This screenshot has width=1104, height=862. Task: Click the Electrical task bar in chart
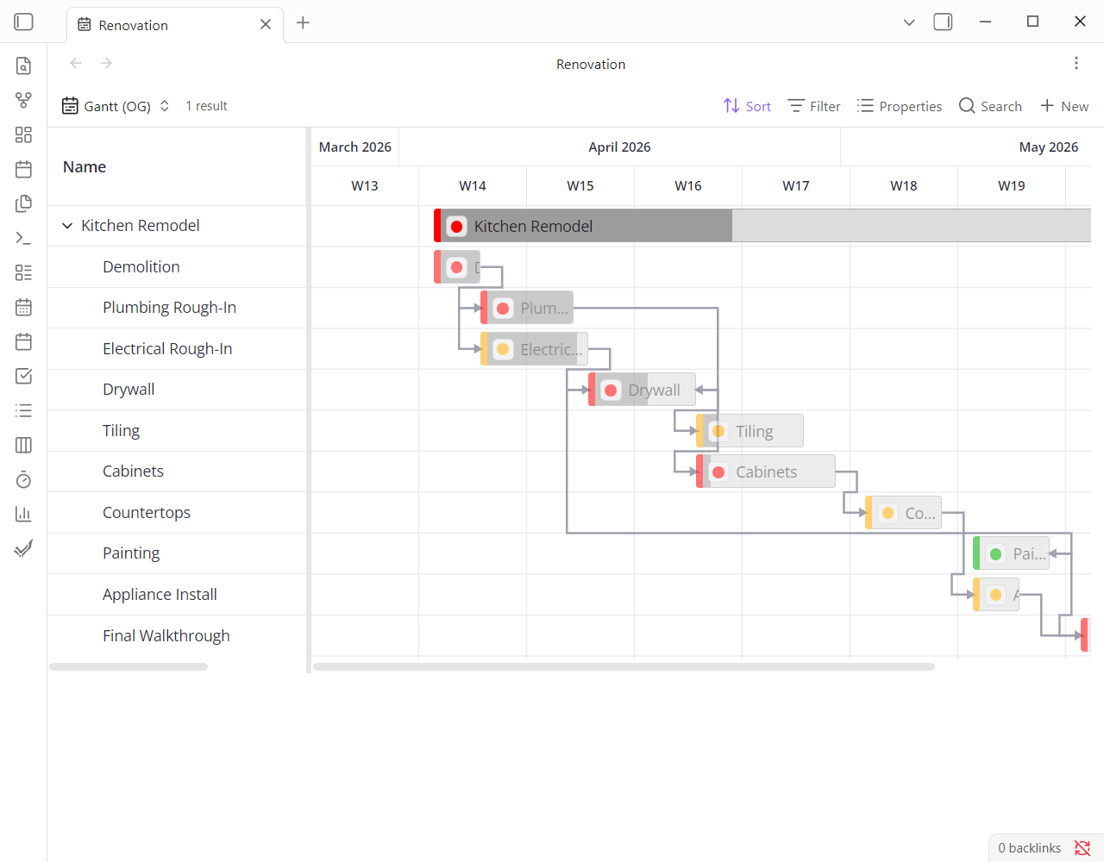(534, 349)
